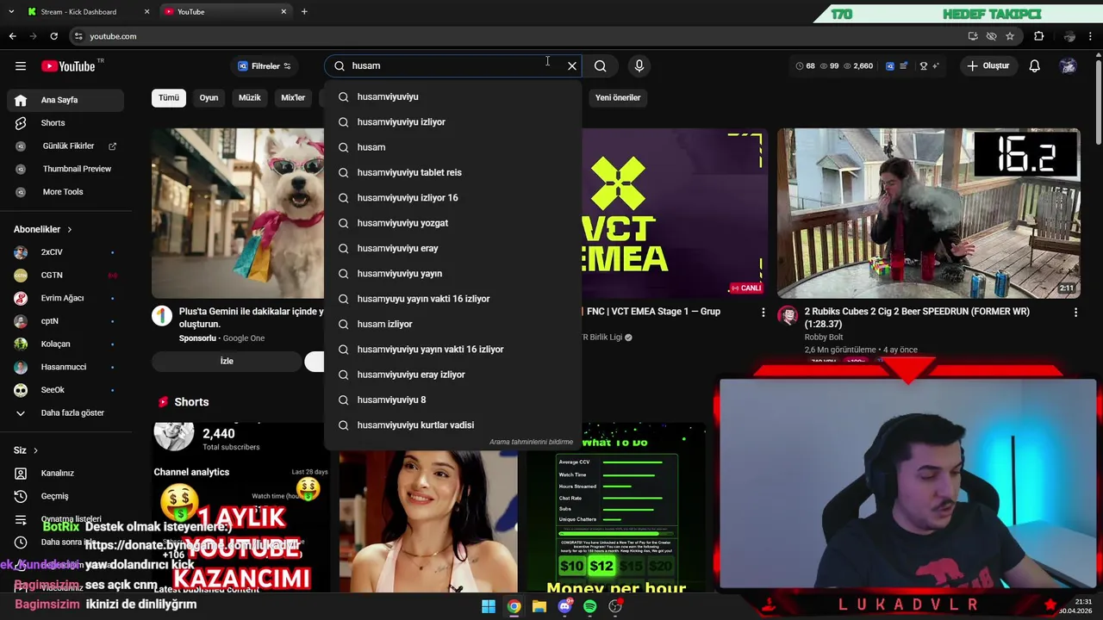This screenshot has height=620, width=1103.
Task: Select suggestion 'husamviyuviyu yayın'
Action: click(453, 274)
